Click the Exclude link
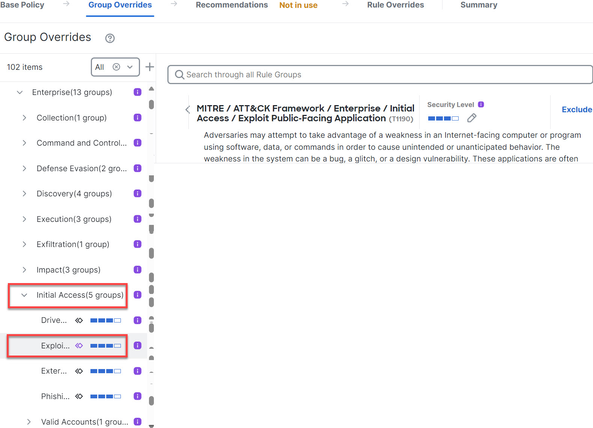593x428 pixels. click(x=576, y=110)
